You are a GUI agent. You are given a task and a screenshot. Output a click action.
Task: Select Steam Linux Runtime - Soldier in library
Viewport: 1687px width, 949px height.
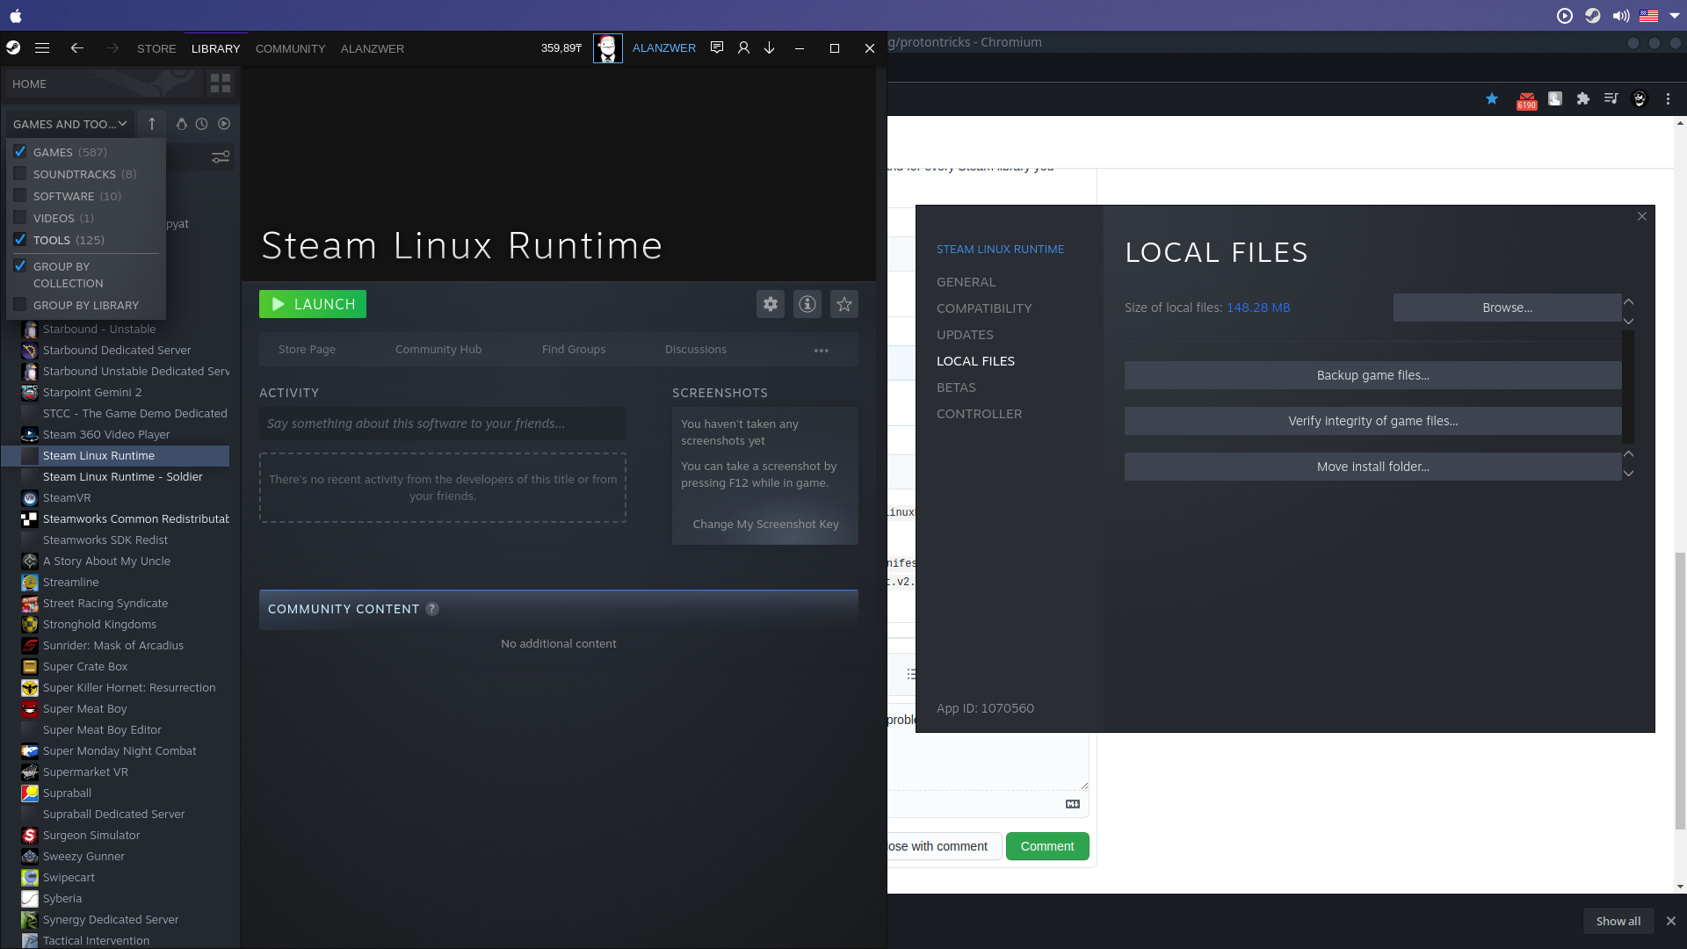click(121, 476)
